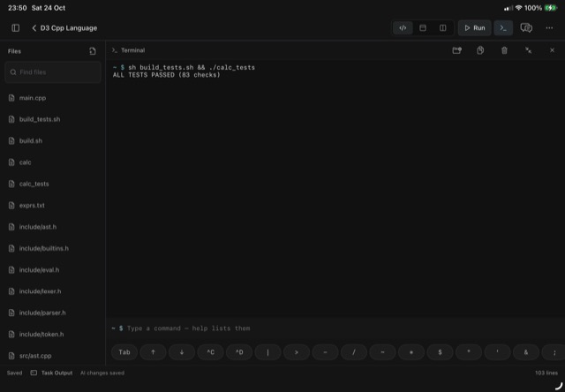Open calc_tests file

click(x=53, y=184)
